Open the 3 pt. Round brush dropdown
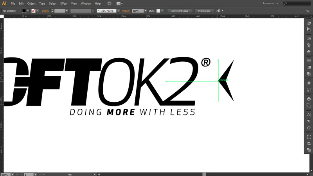Screen dimensions: 313x176 click(x=108, y=11)
